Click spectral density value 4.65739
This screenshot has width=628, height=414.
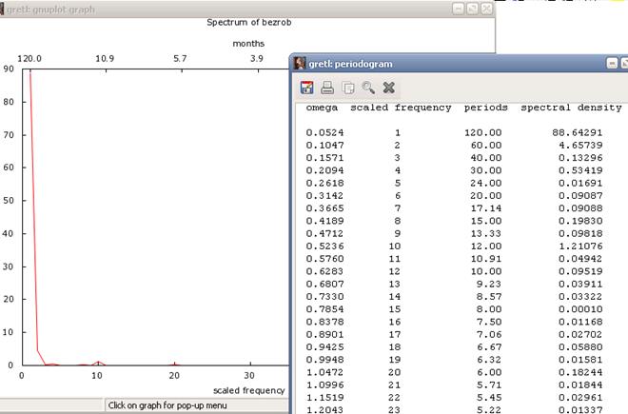point(580,145)
